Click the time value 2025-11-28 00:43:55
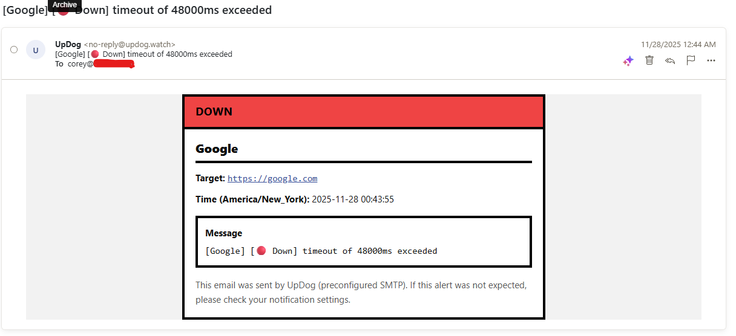Viewport: 736px width, 336px height. pyautogui.click(x=353, y=199)
